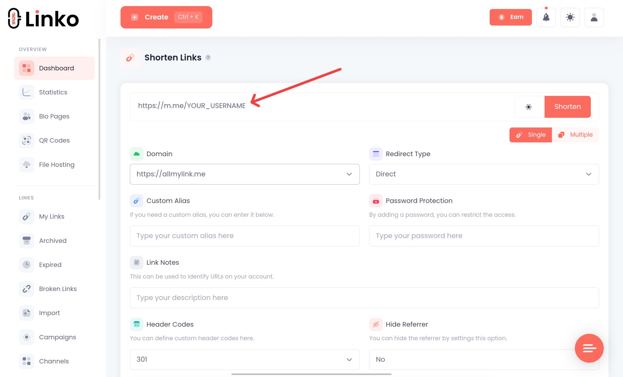
Task: Open the Domain dropdown
Action: click(x=245, y=174)
